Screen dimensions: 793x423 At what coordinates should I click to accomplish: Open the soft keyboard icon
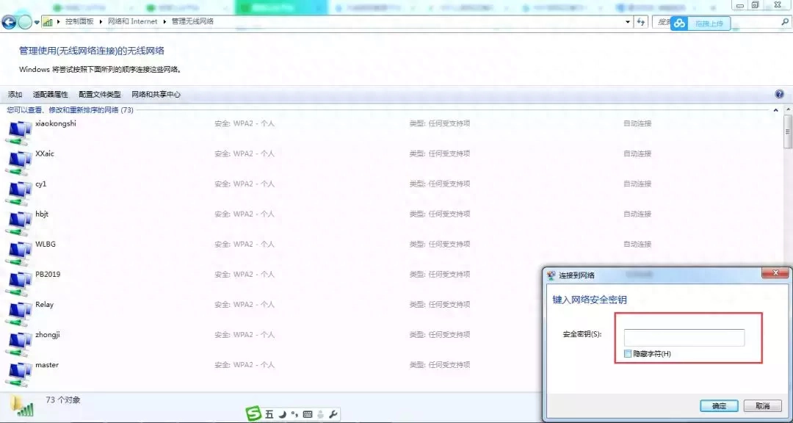coord(307,414)
